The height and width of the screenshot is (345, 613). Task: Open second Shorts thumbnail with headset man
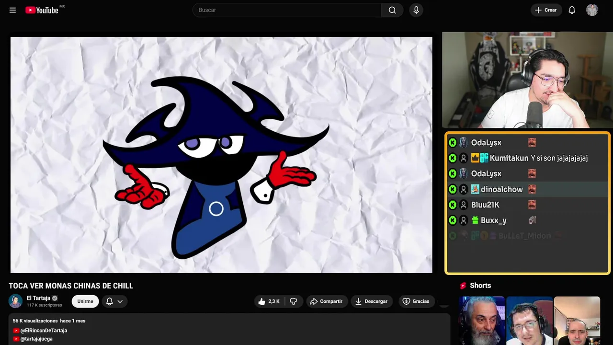(529, 321)
